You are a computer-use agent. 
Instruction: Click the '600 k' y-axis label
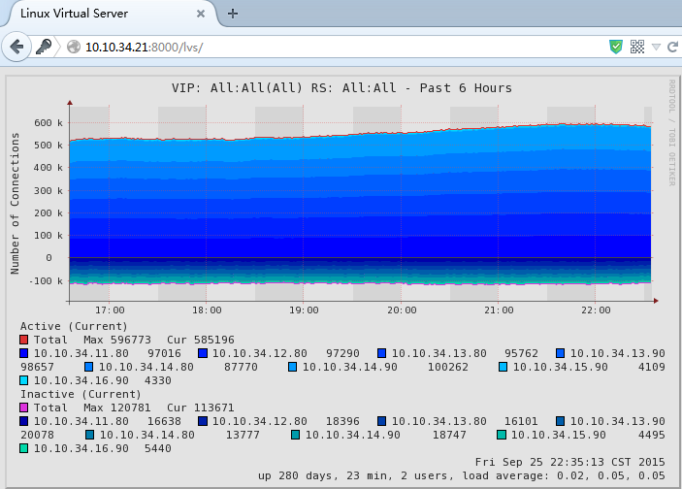pyautogui.click(x=49, y=122)
